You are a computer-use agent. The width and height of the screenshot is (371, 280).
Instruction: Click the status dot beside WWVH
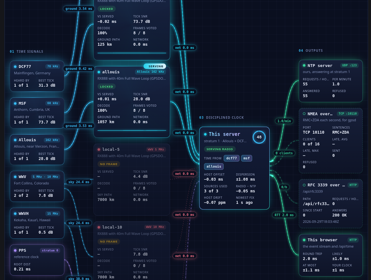[15, 214]
